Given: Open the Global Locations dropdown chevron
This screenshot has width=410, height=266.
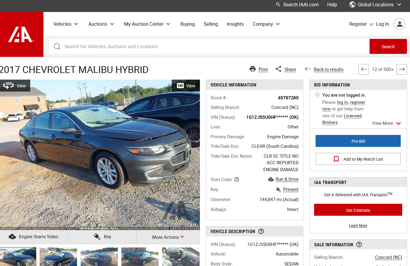Looking at the screenshot, I should click(399, 4).
